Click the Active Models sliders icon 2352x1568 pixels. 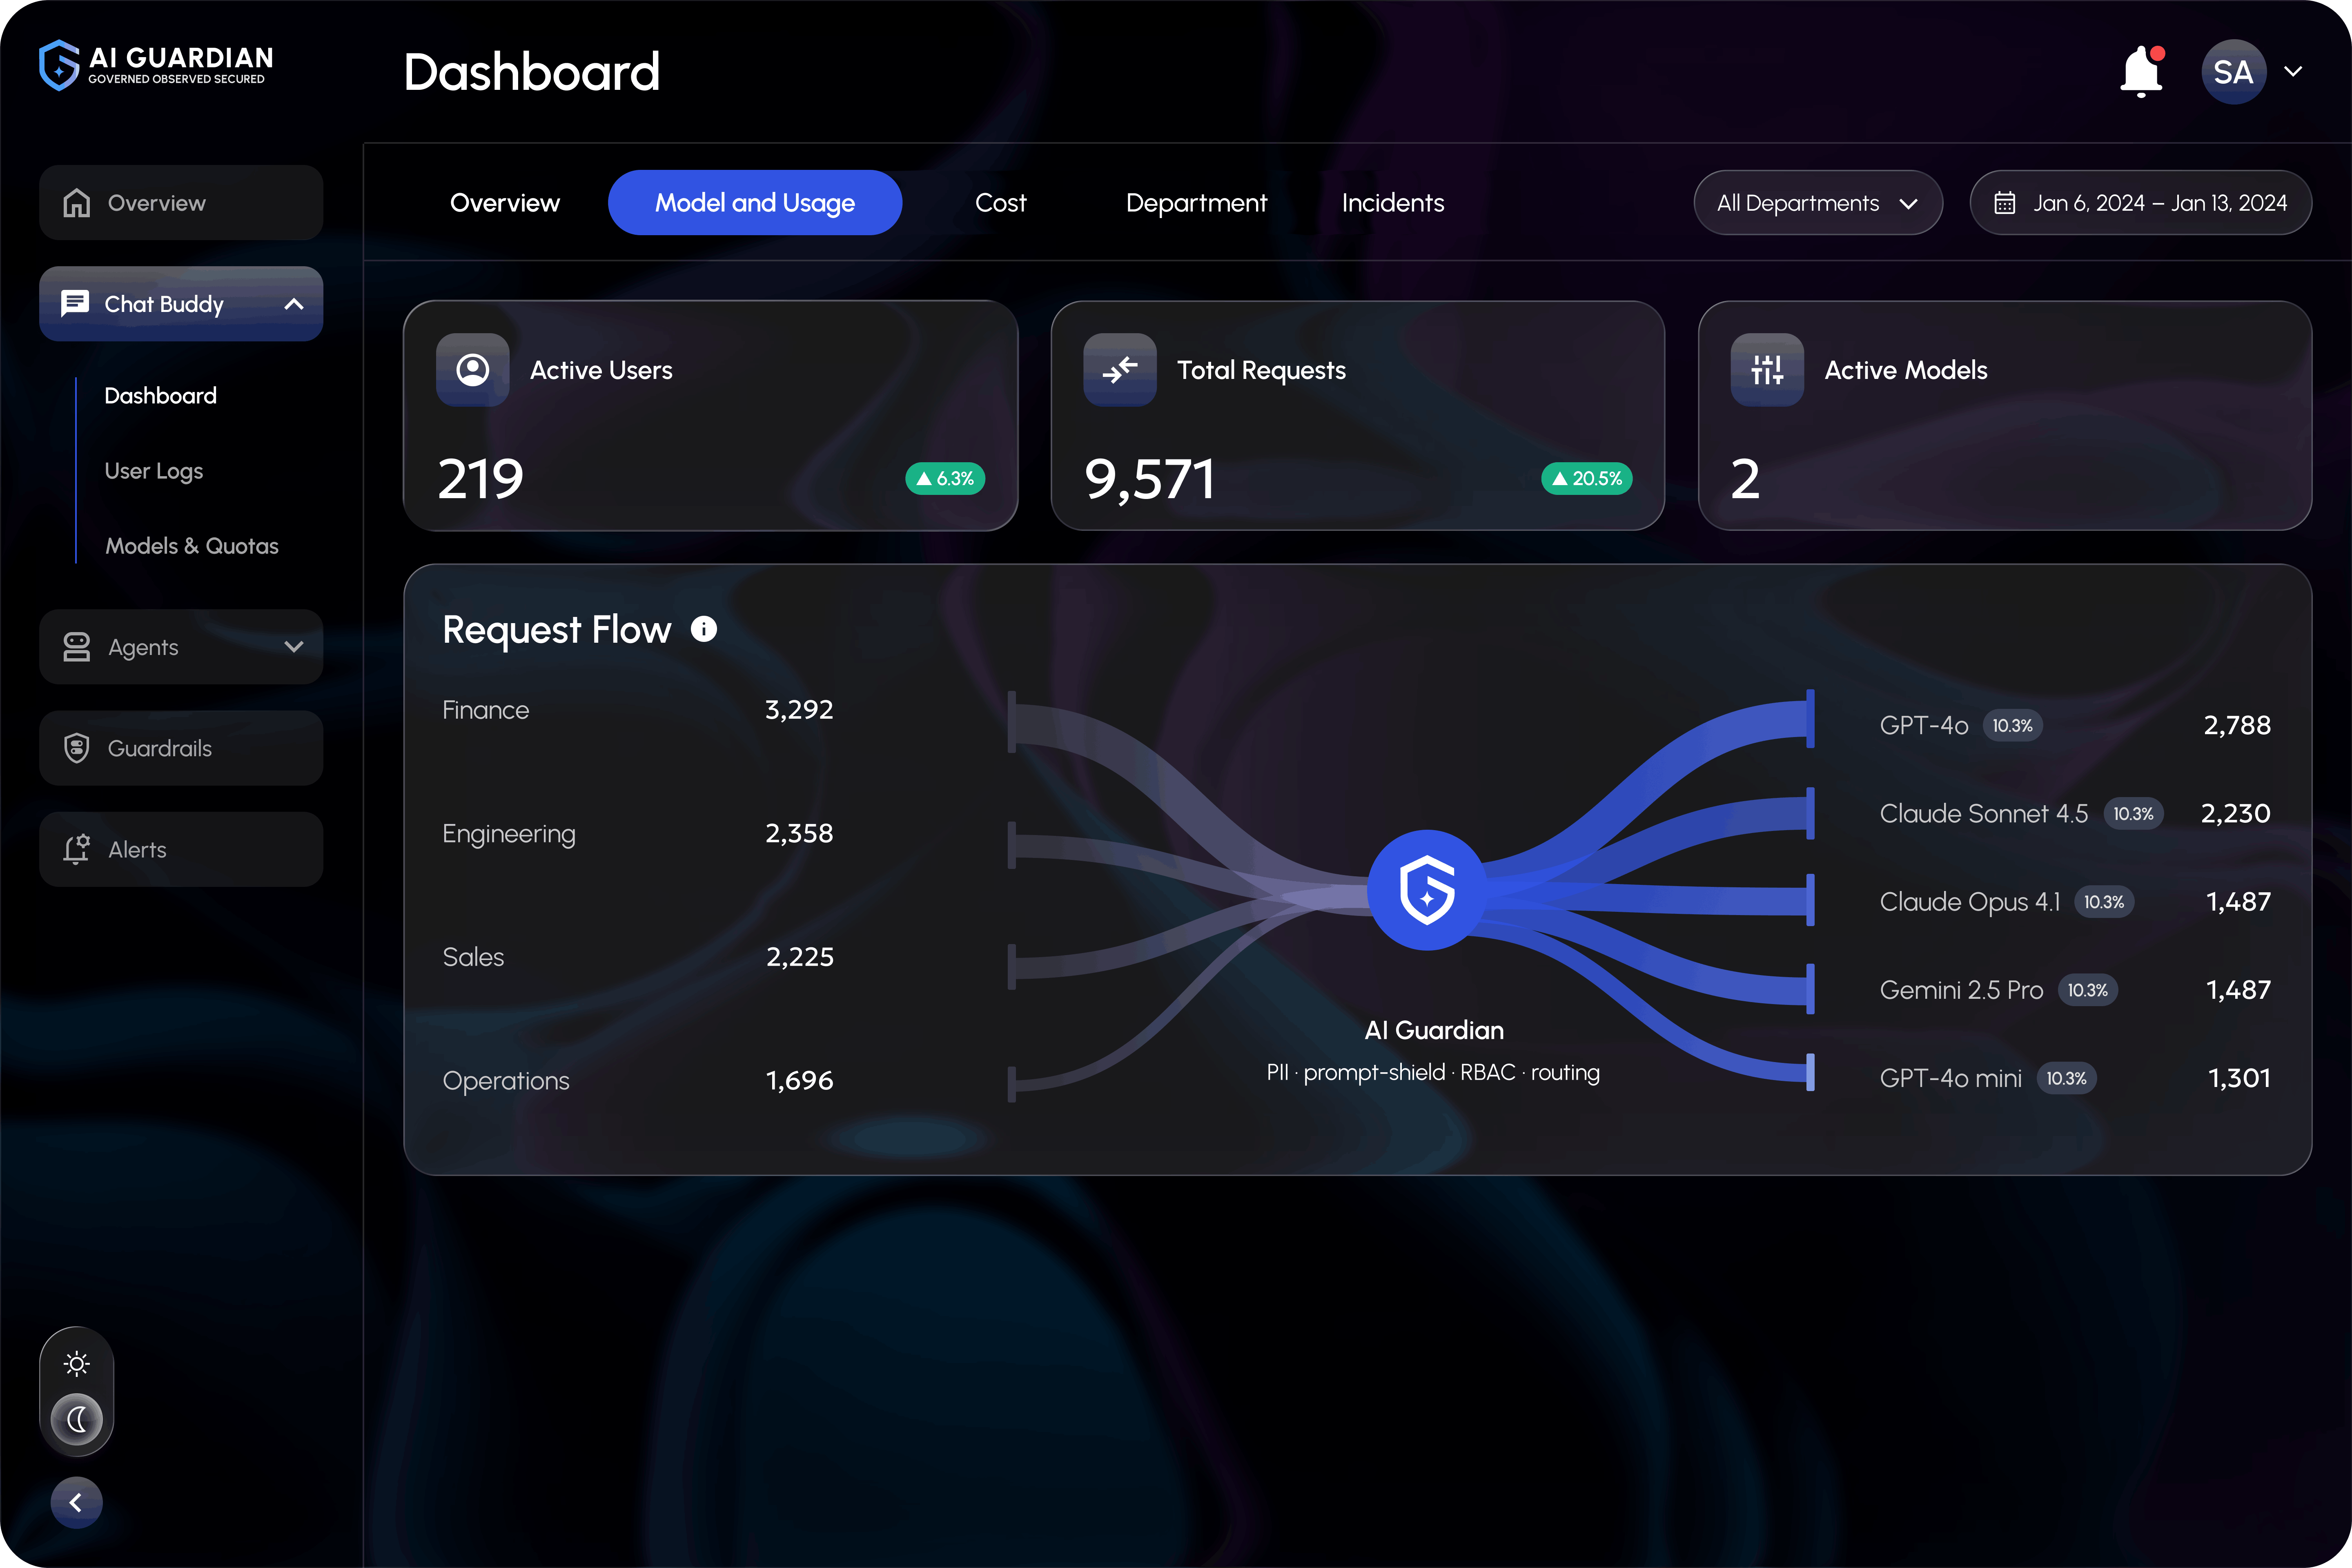1767,370
